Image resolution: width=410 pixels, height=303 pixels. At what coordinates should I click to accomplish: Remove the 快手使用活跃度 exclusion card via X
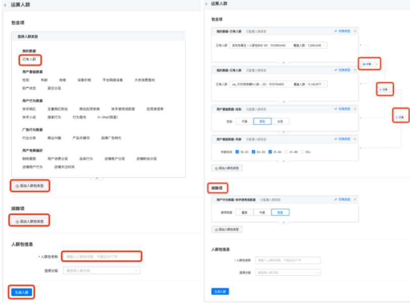tap(354, 200)
